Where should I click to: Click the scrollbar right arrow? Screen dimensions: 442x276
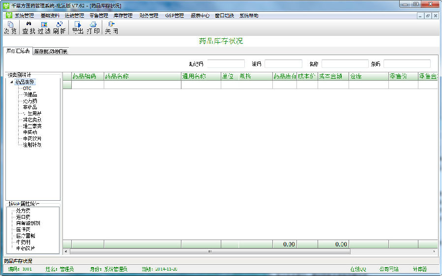point(434,251)
